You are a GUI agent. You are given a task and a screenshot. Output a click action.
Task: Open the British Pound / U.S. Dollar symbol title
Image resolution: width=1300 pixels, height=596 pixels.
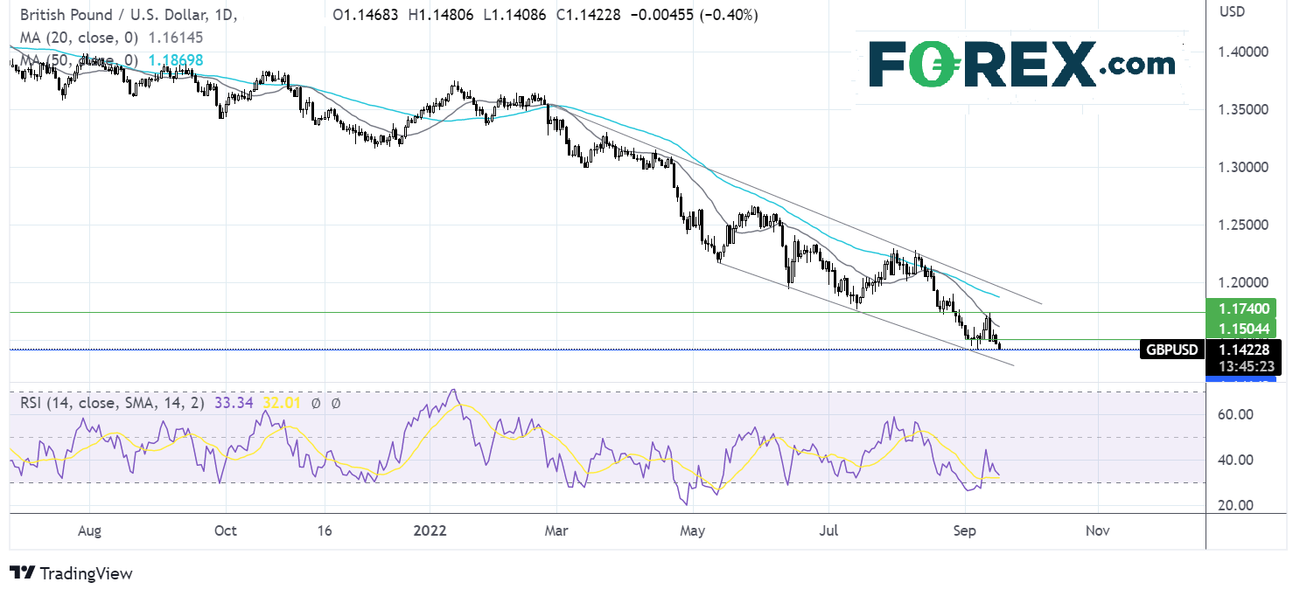pos(106,15)
